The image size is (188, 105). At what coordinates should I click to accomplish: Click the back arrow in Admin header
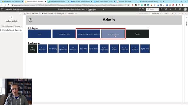31,20
